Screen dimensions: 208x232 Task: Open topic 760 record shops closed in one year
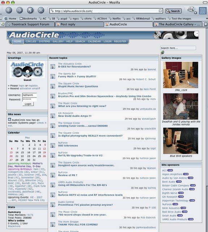tap(82, 215)
